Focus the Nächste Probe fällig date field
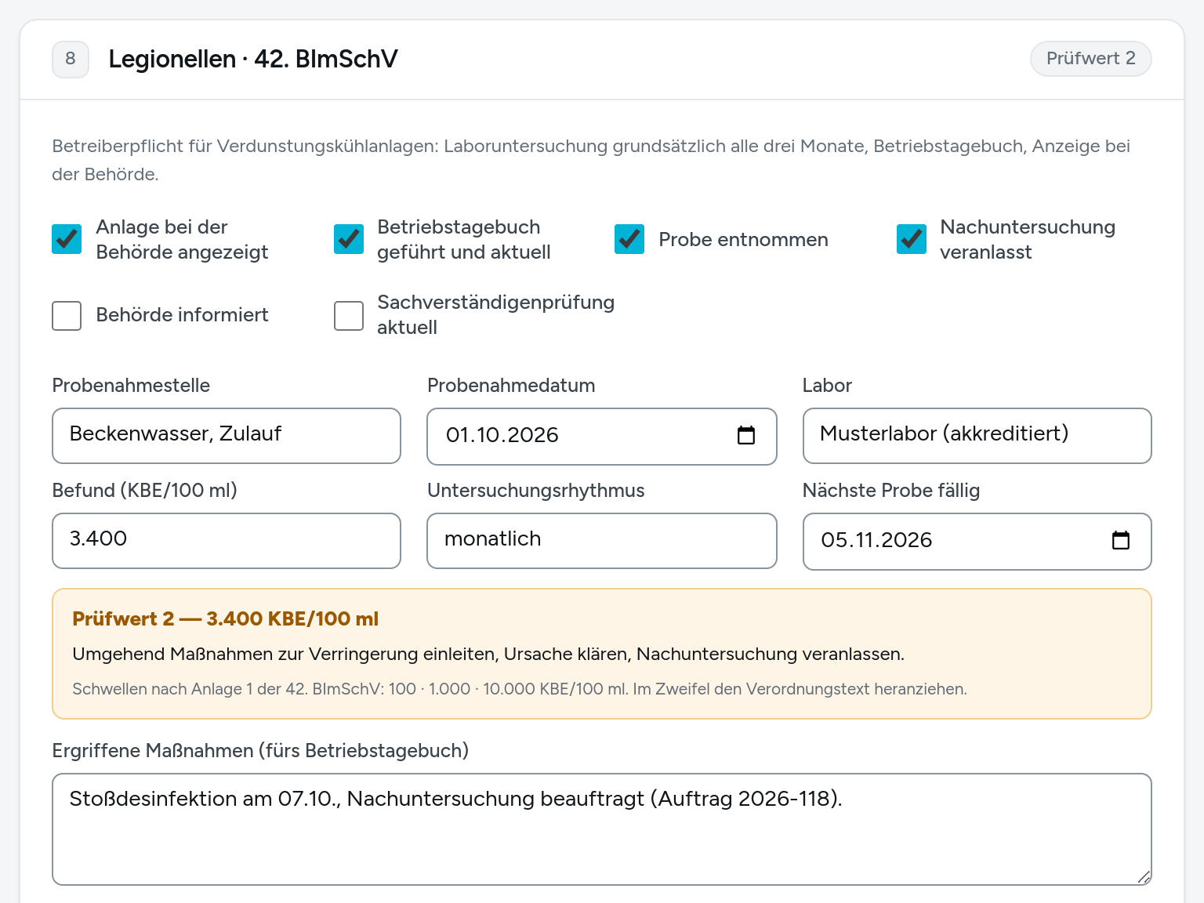 (x=977, y=542)
